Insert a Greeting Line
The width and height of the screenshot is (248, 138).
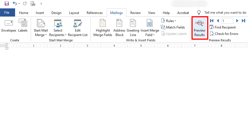(x=133, y=28)
